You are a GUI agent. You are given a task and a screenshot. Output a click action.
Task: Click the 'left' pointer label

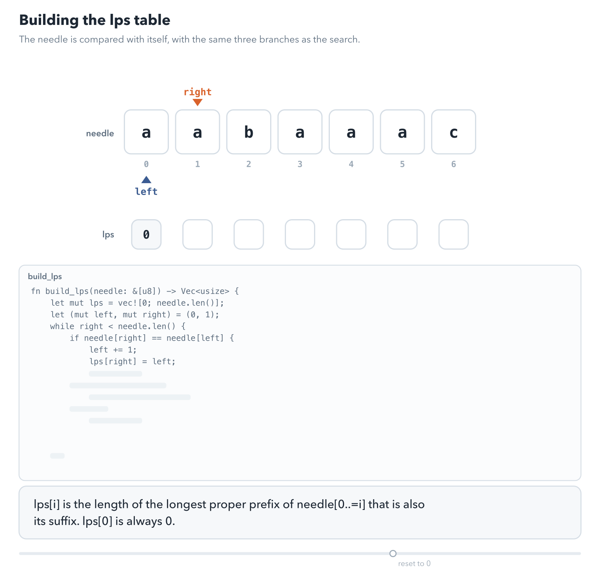tap(146, 191)
